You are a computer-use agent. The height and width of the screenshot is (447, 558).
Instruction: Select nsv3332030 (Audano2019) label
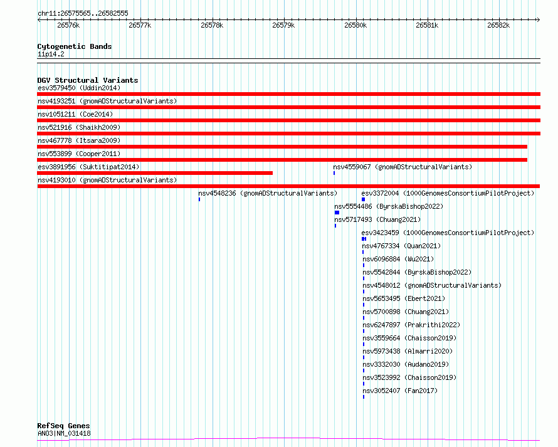pos(406,364)
